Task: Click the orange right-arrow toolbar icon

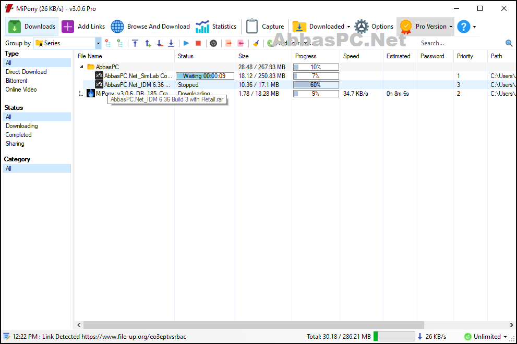Action: [229, 43]
